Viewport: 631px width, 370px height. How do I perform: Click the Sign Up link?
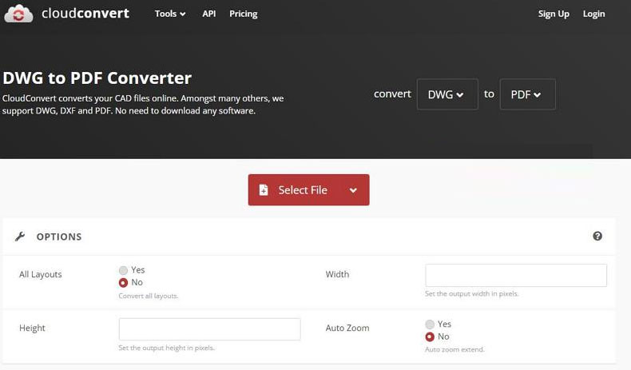pyautogui.click(x=554, y=14)
